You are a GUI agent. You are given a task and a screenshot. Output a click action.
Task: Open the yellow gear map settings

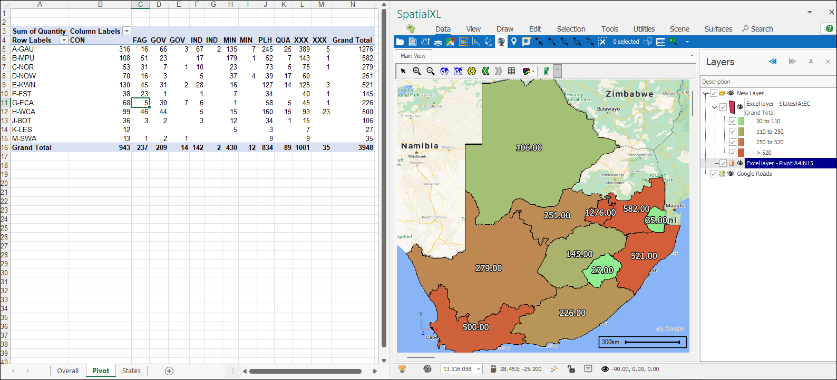coord(472,71)
